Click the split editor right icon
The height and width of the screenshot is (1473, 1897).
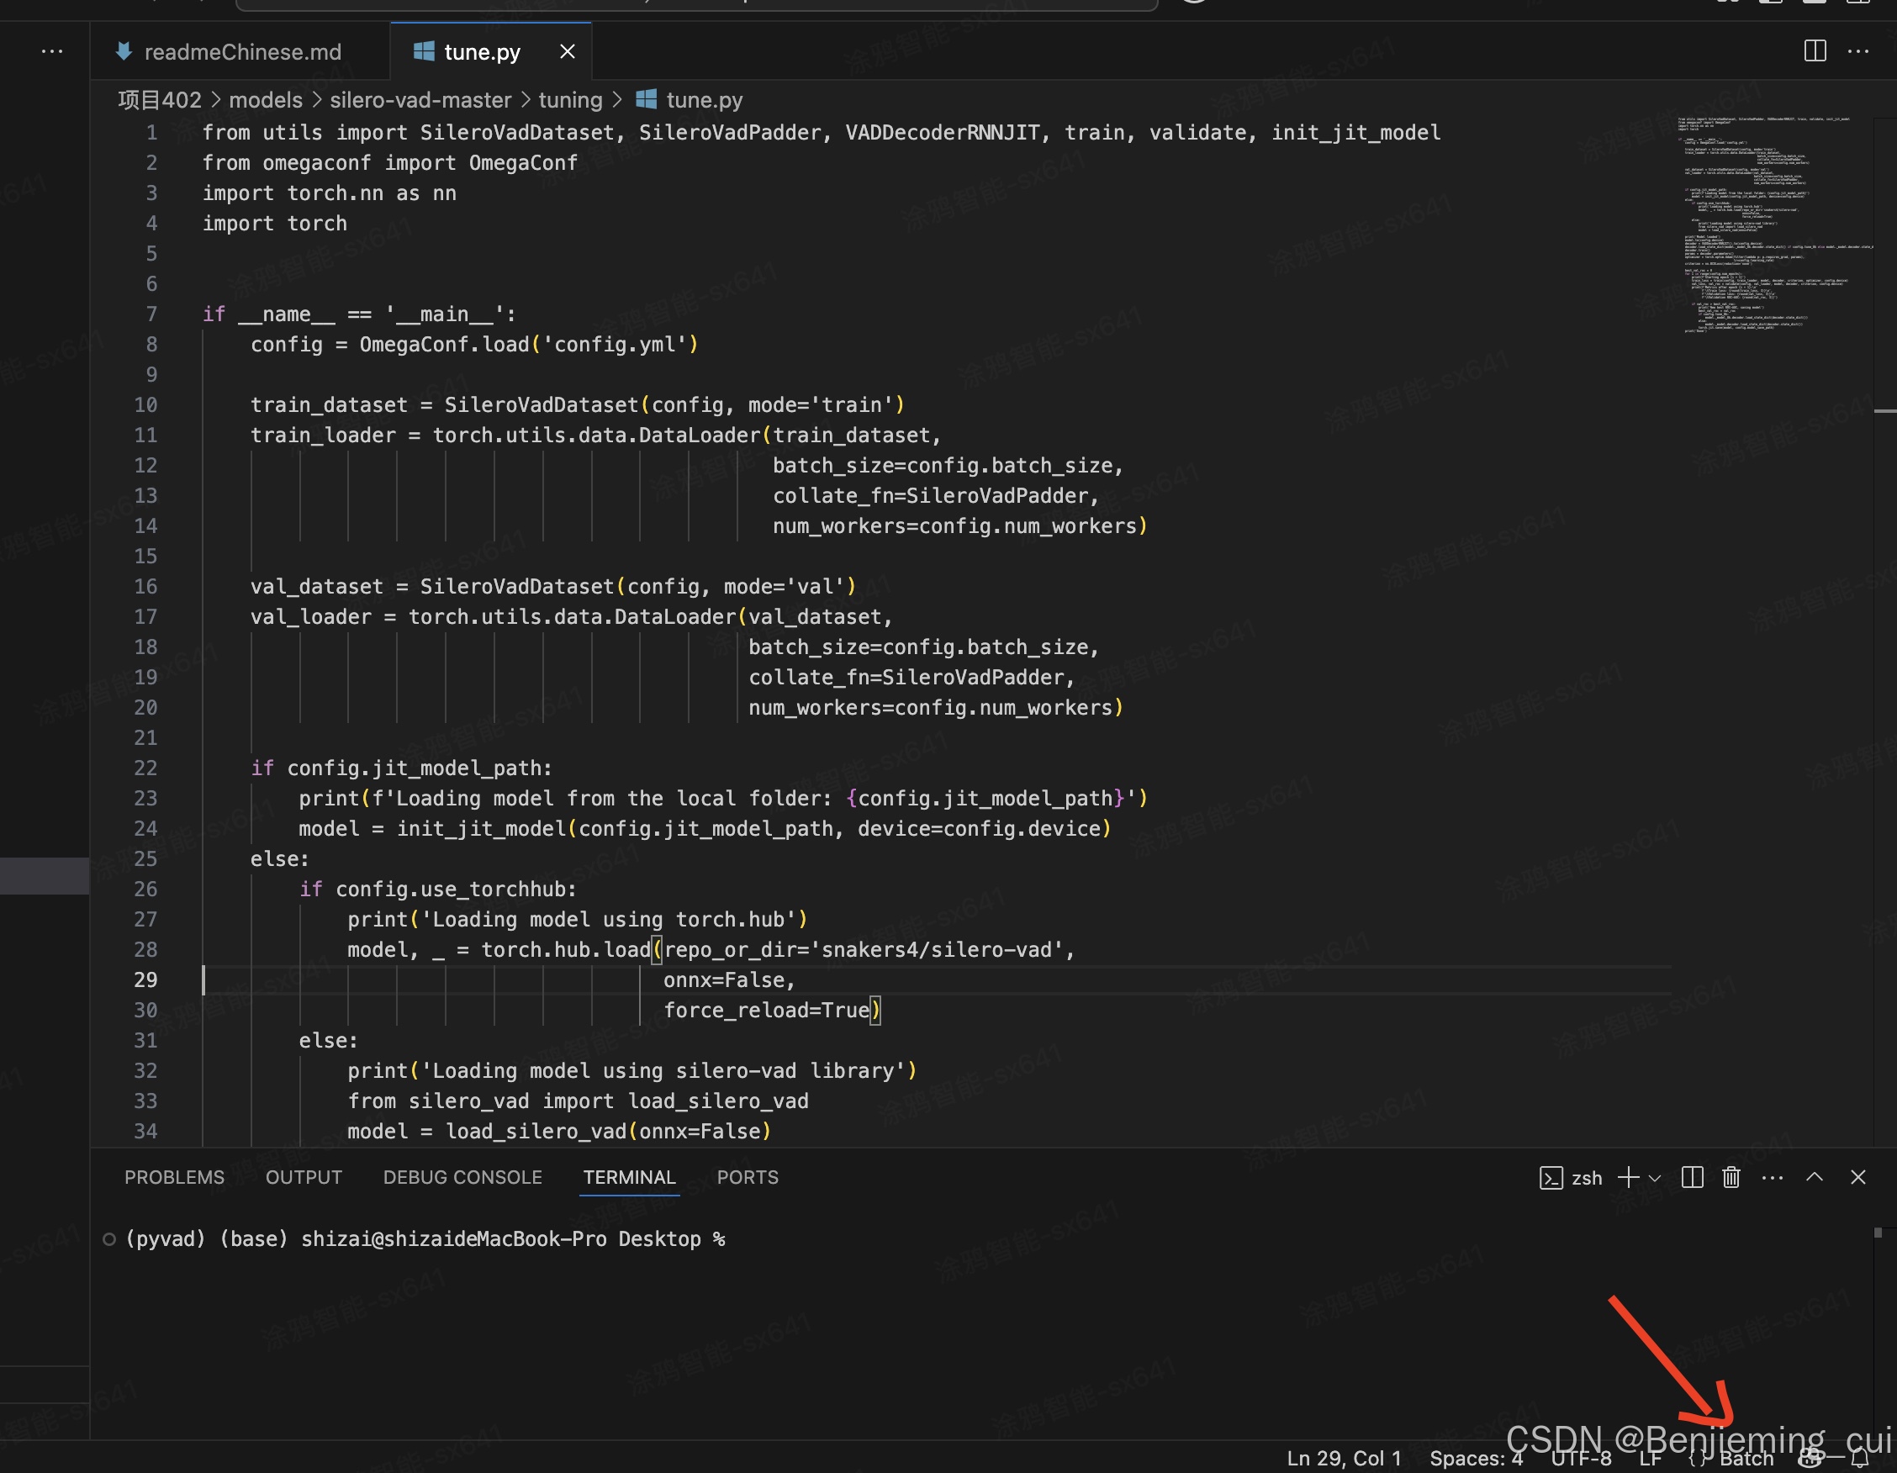point(1815,51)
